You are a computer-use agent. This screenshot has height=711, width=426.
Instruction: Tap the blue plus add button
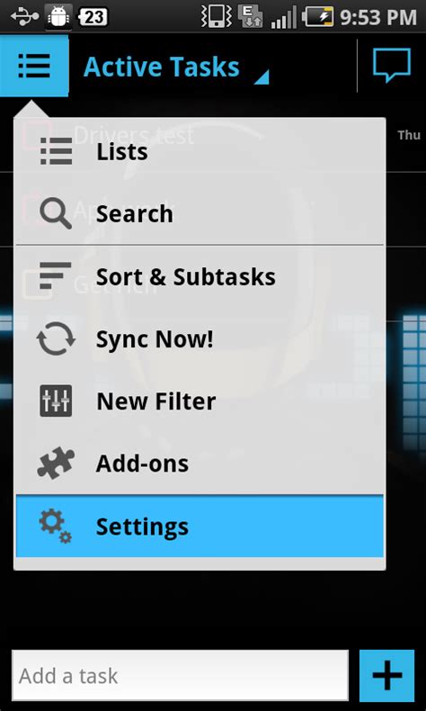coord(387,676)
